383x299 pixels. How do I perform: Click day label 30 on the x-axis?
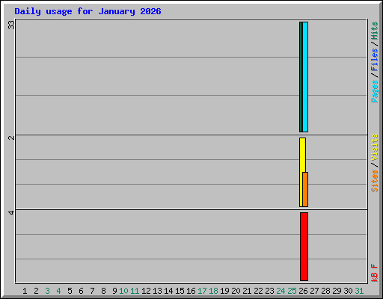(x=348, y=291)
